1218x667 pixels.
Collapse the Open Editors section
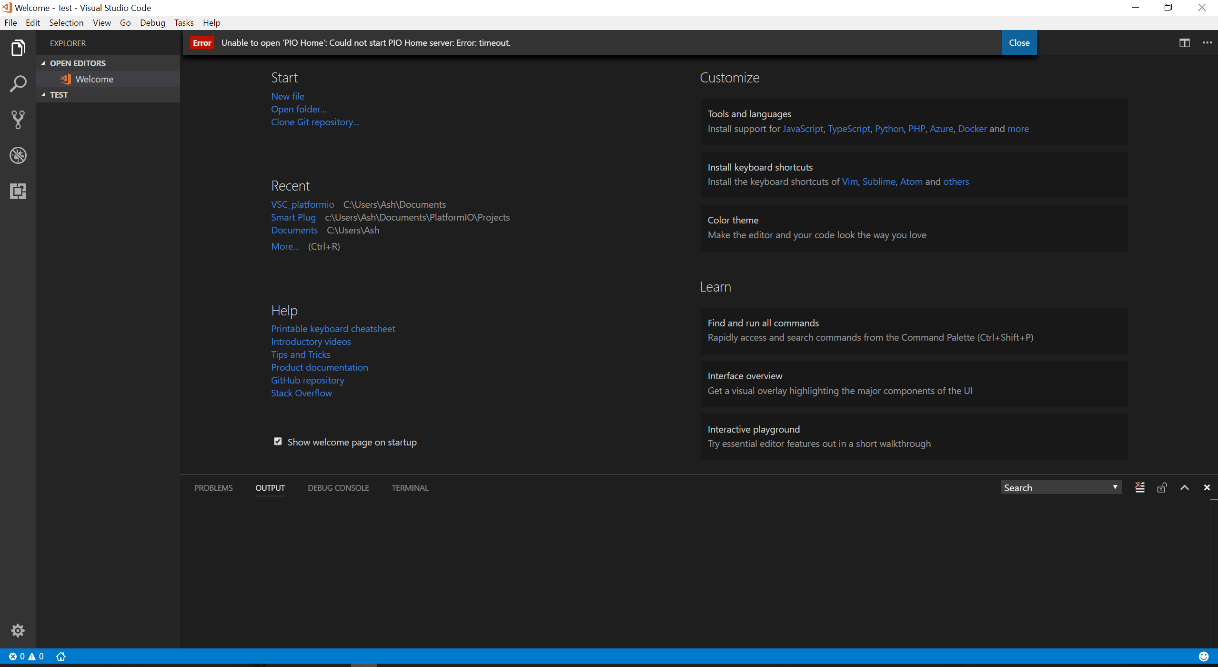43,63
